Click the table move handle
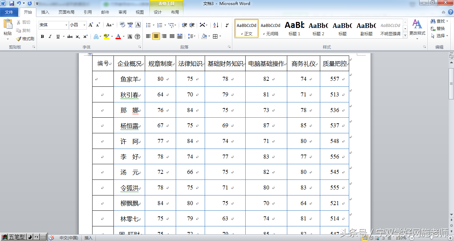This screenshot has width=454, height=241. [x=90, y=54]
